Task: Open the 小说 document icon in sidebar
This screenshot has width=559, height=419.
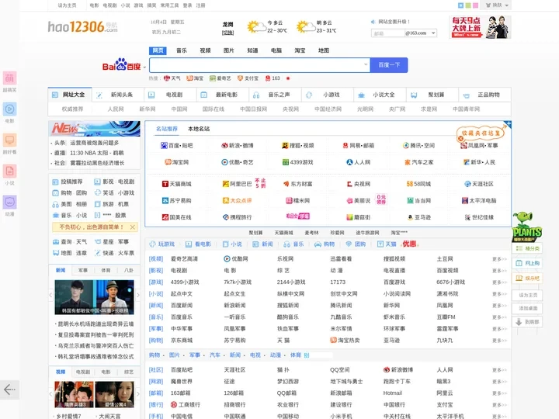Action: [x=9, y=171]
